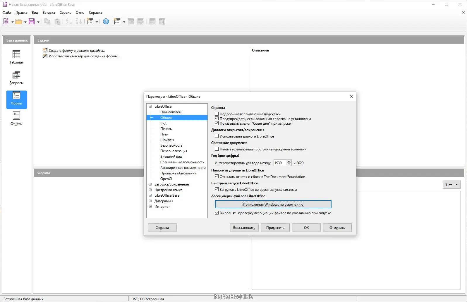This screenshot has height=302, width=467.
Task: Click the icon beside Использовать мастер для создания формы
Action: (x=45, y=56)
